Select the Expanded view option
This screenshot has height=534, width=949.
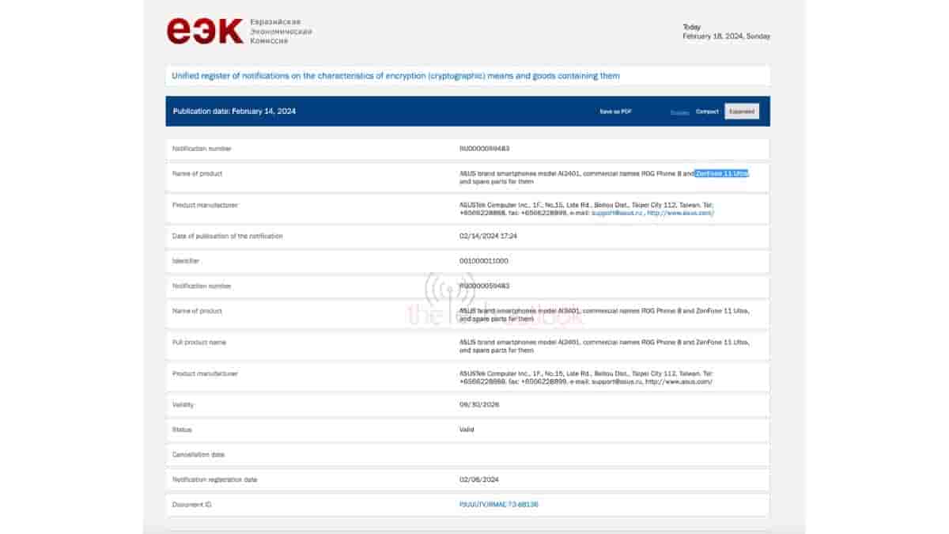point(741,111)
